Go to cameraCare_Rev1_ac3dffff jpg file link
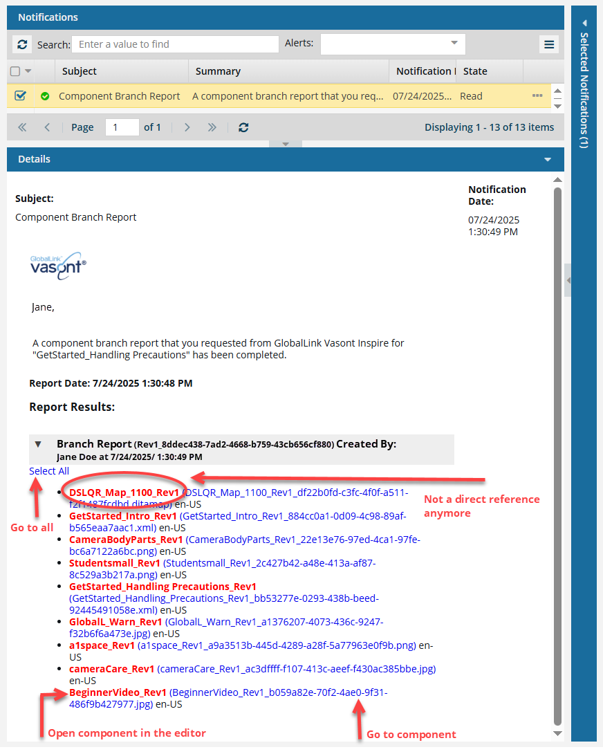Viewport: 603px width, 754px height. click(296, 670)
